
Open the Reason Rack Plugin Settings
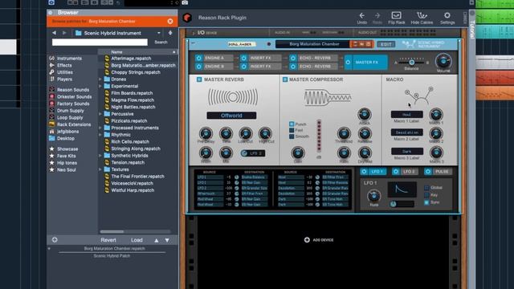coord(447,18)
